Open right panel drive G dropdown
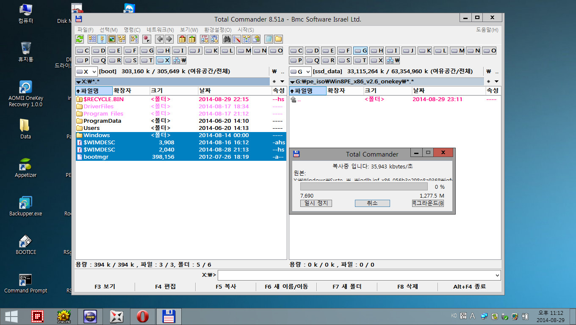576x325 pixels. (300, 72)
